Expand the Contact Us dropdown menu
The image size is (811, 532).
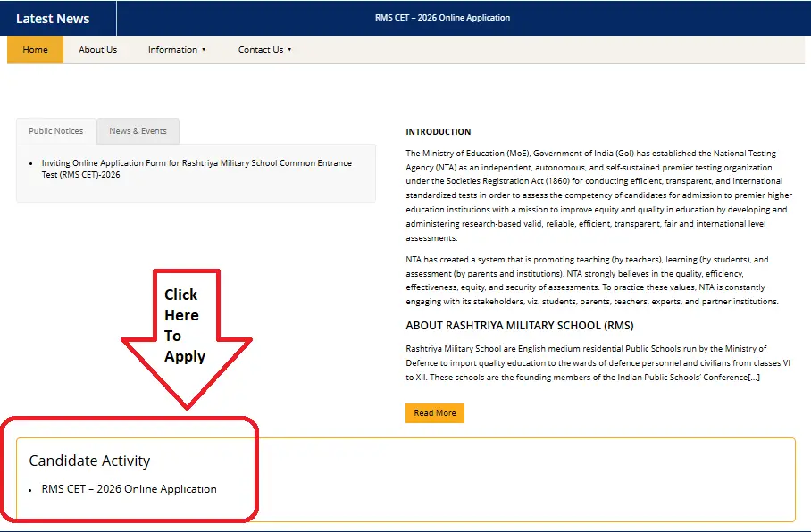[264, 50]
